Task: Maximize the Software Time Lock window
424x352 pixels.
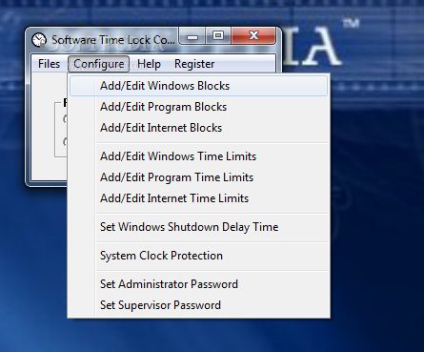Action: tap(218, 36)
